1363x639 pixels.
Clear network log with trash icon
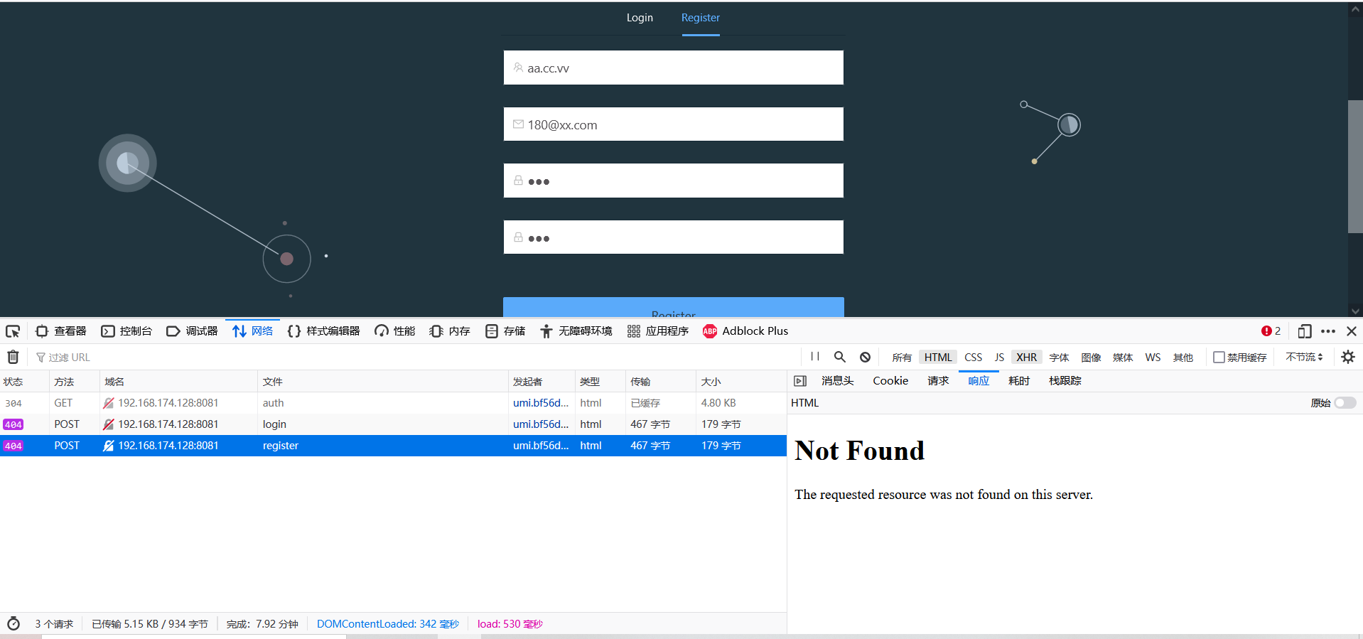coord(13,357)
